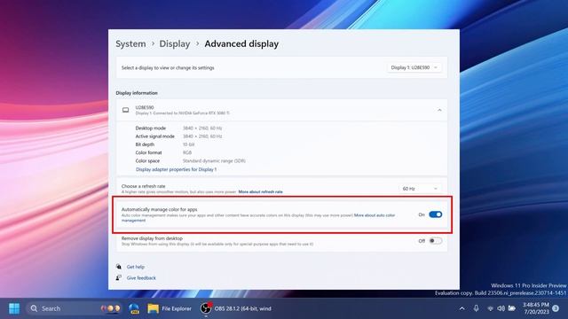Click the search highlight icon in taskbar search
Viewport: 568px width, 319px height.
pos(110,308)
